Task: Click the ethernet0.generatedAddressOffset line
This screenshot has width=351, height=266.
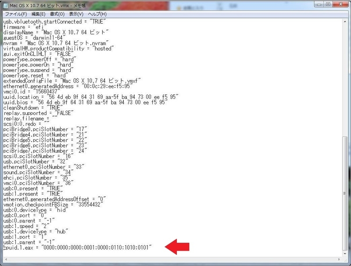Action: (54, 199)
